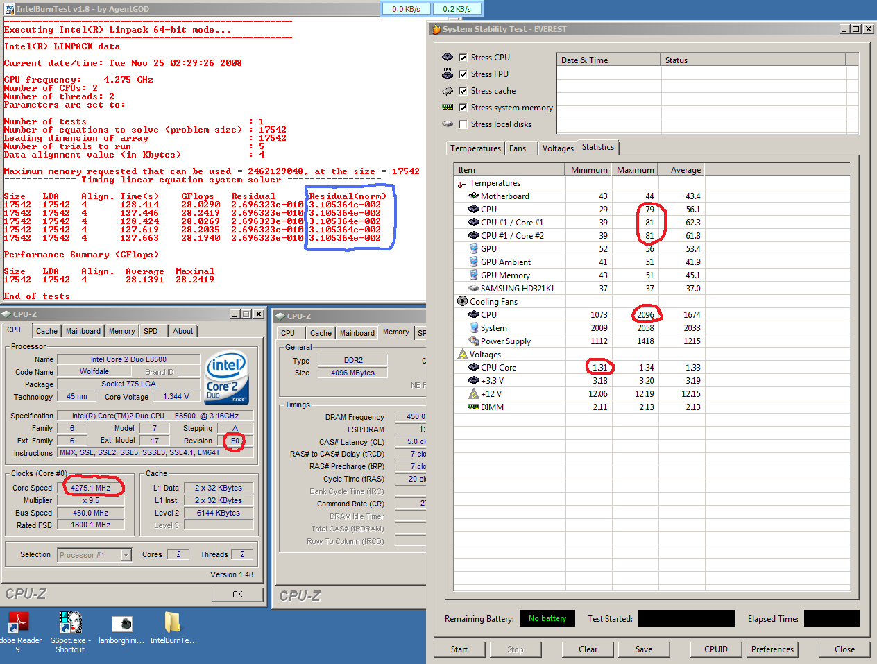Click OK in the CPU-Z window
Image resolution: width=877 pixels, height=664 pixels.
(238, 595)
